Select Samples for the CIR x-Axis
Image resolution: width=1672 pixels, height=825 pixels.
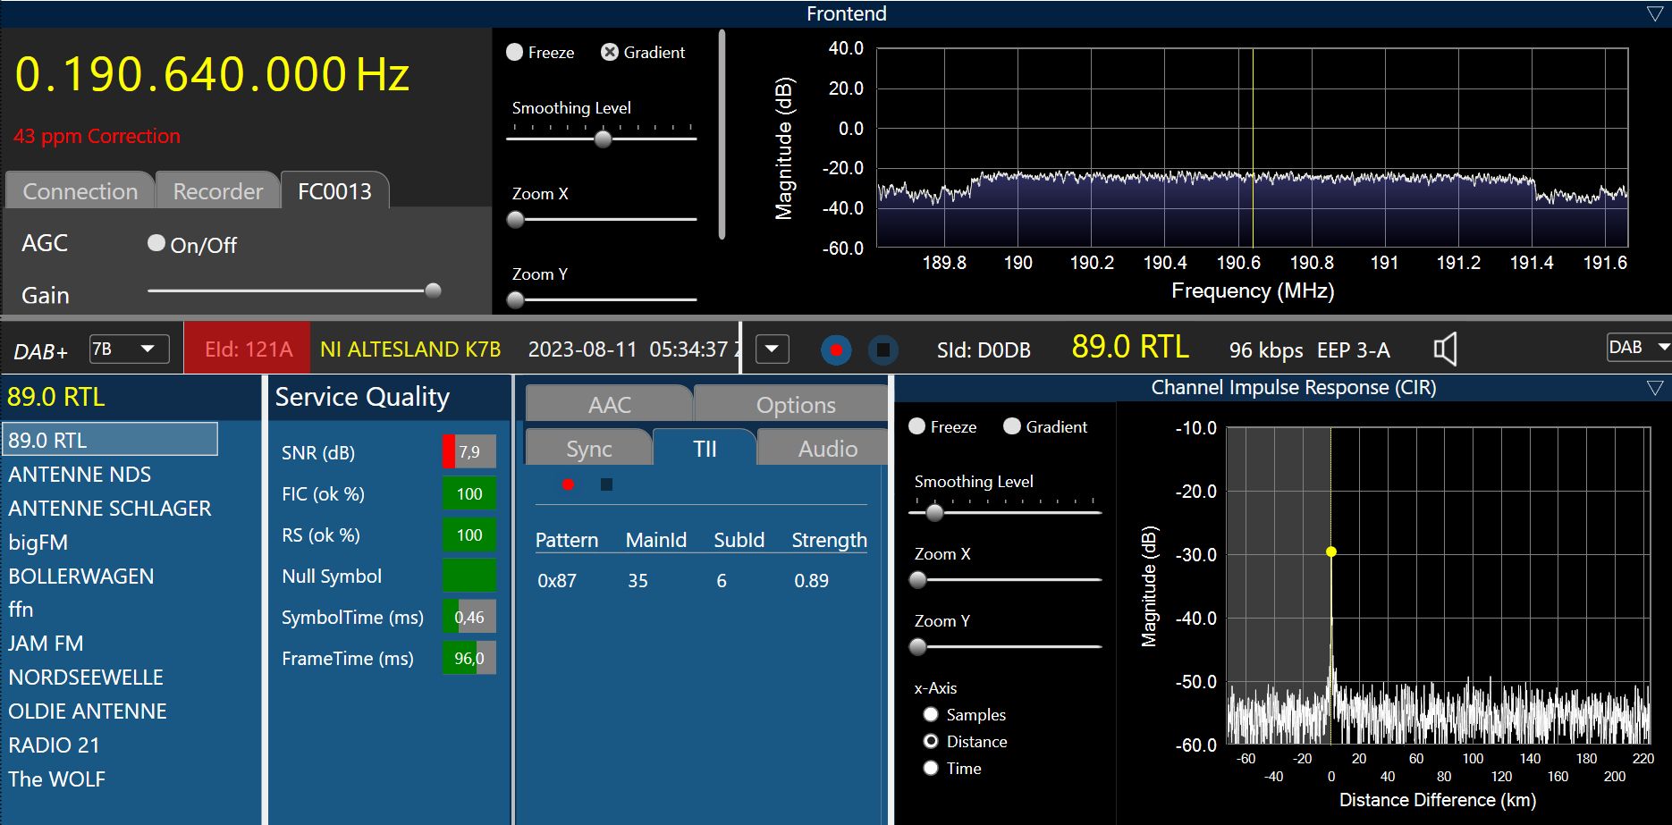point(931,714)
